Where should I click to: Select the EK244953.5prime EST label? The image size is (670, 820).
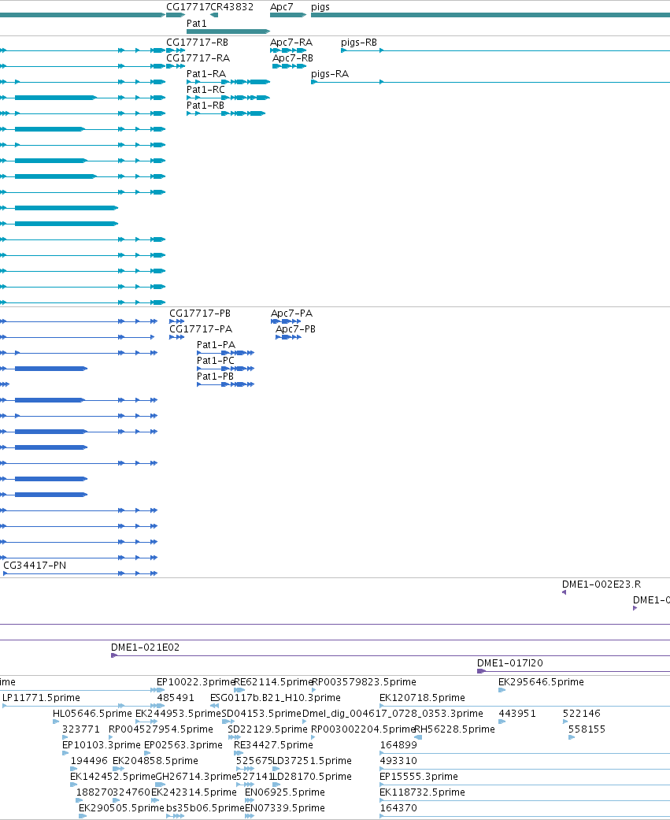coord(178,714)
